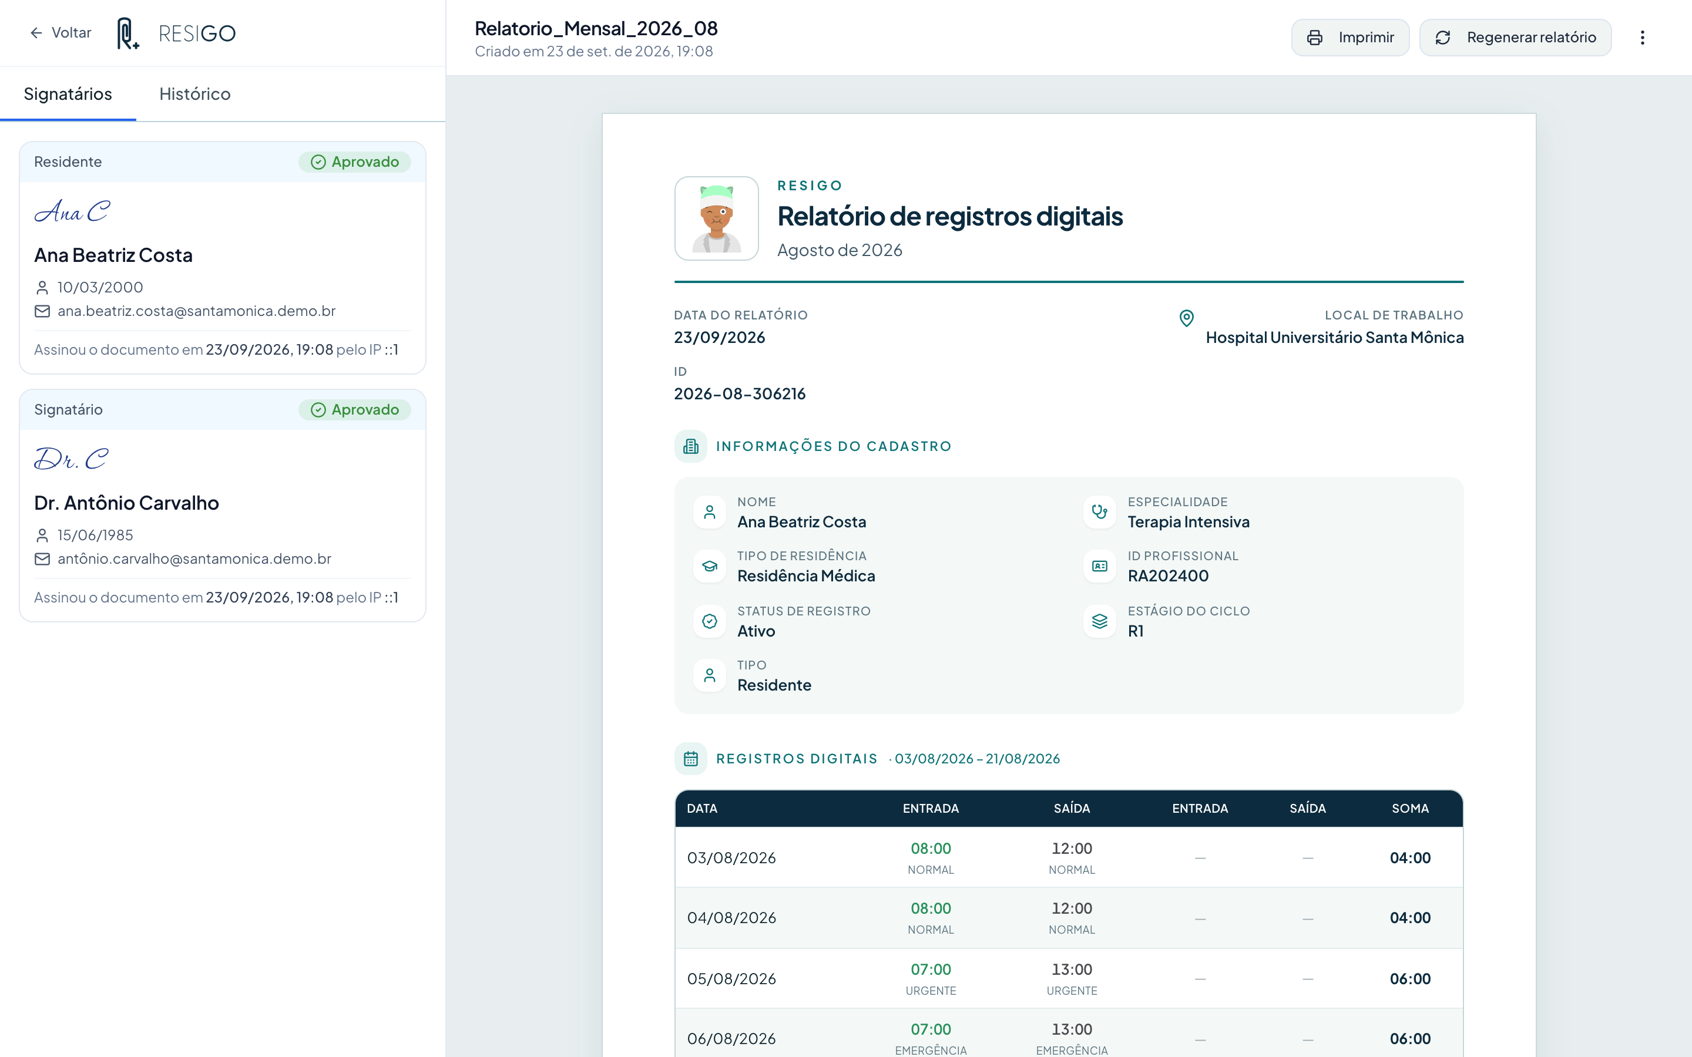Click the calendar icon beside Registros Digitais
The width and height of the screenshot is (1692, 1057).
tap(691, 759)
